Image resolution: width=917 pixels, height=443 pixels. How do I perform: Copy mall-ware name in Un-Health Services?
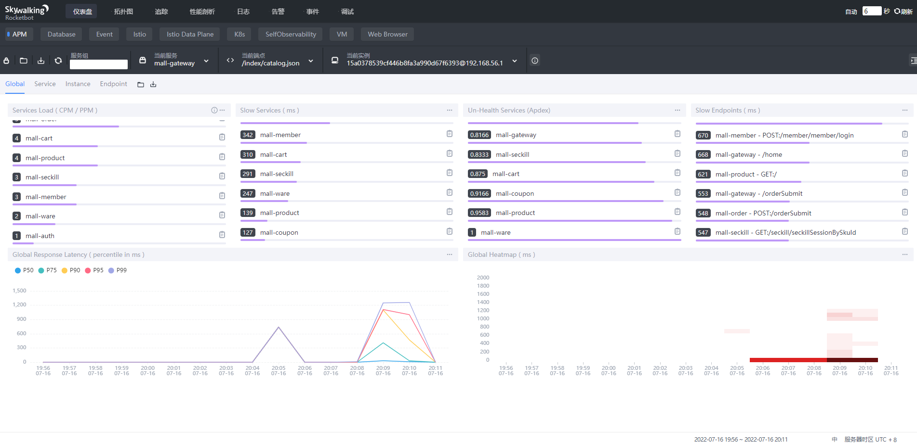678,231
